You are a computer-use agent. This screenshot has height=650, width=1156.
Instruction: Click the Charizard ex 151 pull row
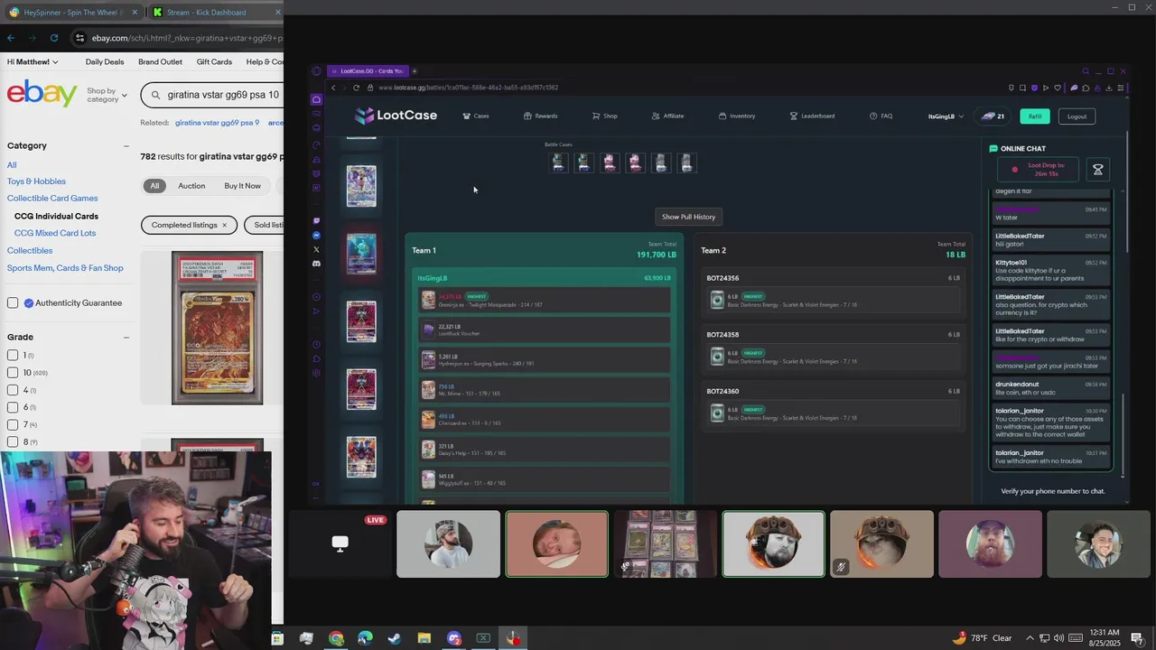point(545,420)
